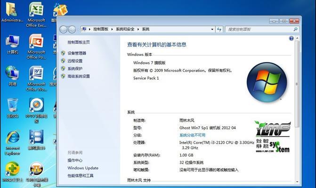
Task: Click the YLMF system OEM logo
Action: (x=273, y=137)
